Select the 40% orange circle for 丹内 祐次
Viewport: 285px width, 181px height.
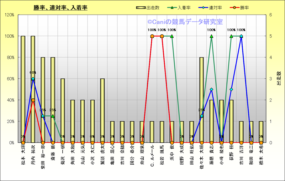(x=33, y=100)
